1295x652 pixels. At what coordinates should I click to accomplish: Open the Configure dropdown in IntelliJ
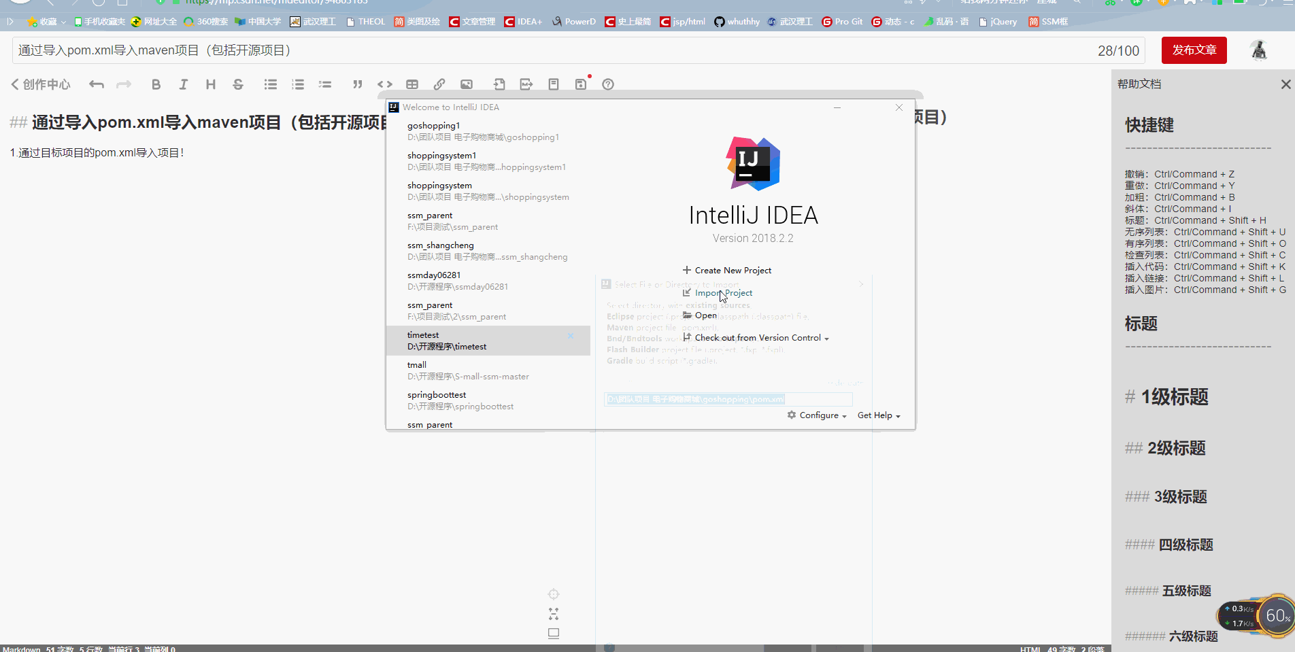pyautogui.click(x=817, y=415)
